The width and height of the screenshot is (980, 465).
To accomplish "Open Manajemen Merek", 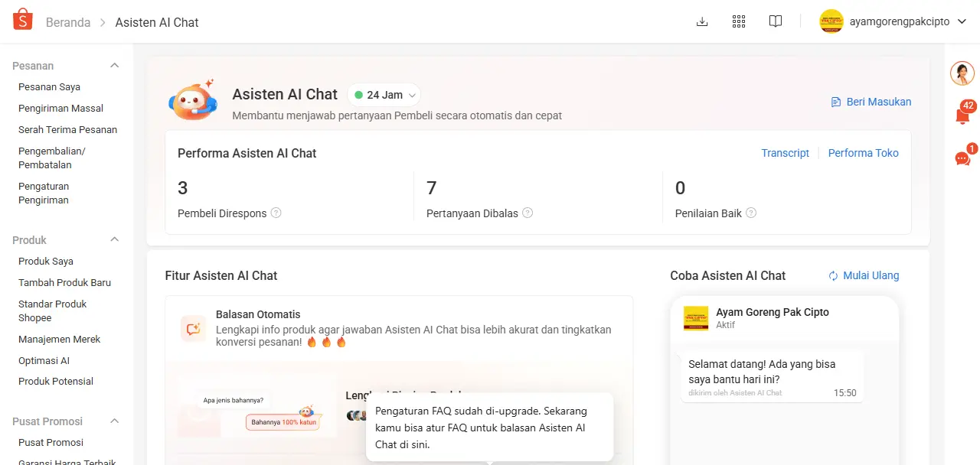I will tap(60, 340).
